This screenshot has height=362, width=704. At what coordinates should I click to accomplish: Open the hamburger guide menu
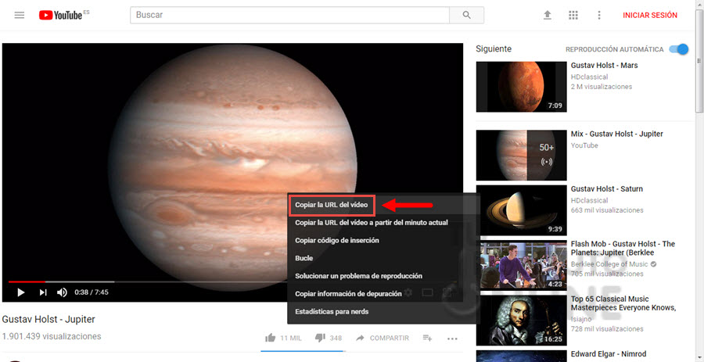pyautogui.click(x=20, y=15)
